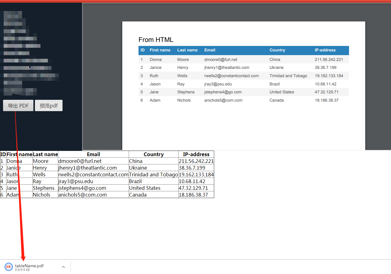Viewport: 391px width, 274px height.
Task: Click Canada in the bottom HTML table
Action: click(x=138, y=195)
